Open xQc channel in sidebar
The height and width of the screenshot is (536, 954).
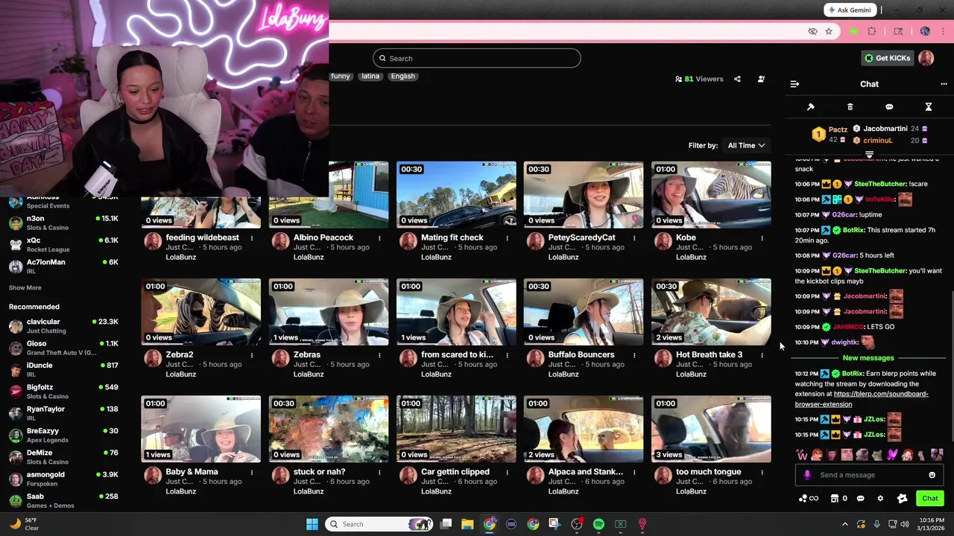coord(63,245)
